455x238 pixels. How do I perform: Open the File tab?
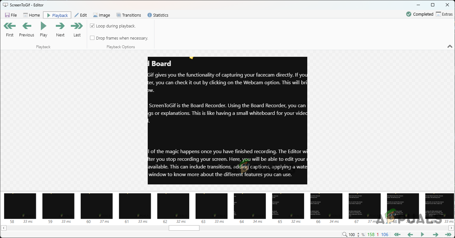(11, 15)
